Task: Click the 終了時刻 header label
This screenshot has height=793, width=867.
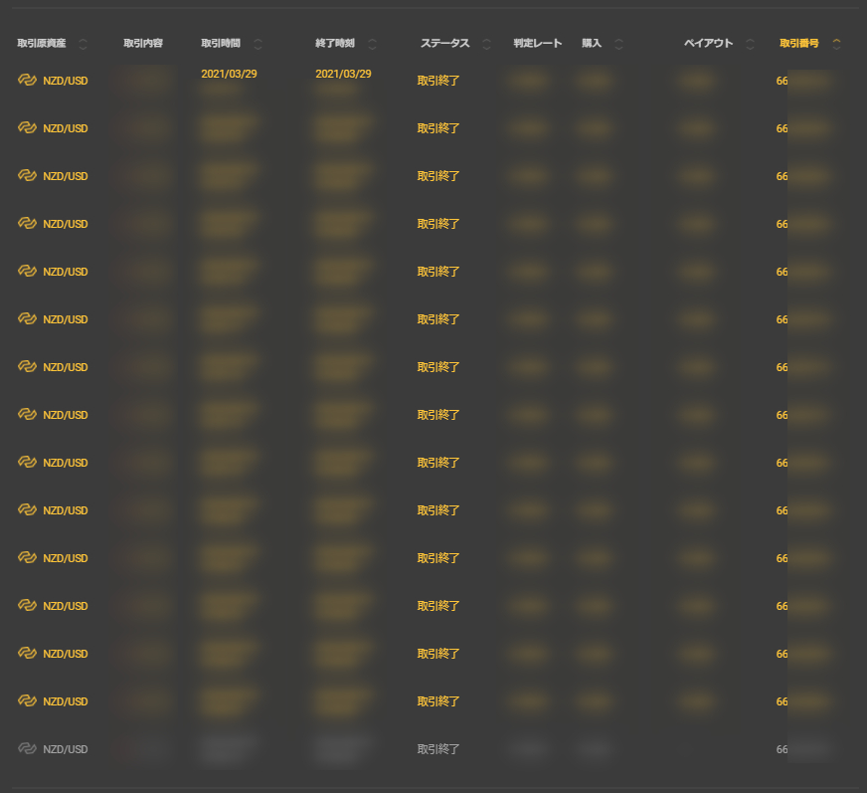Action: (335, 43)
